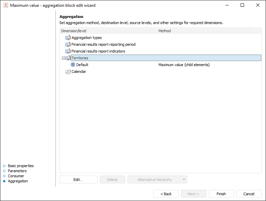Click the Calendar dimension icon
This screenshot has height=201, width=266.
tap(68, 72)
